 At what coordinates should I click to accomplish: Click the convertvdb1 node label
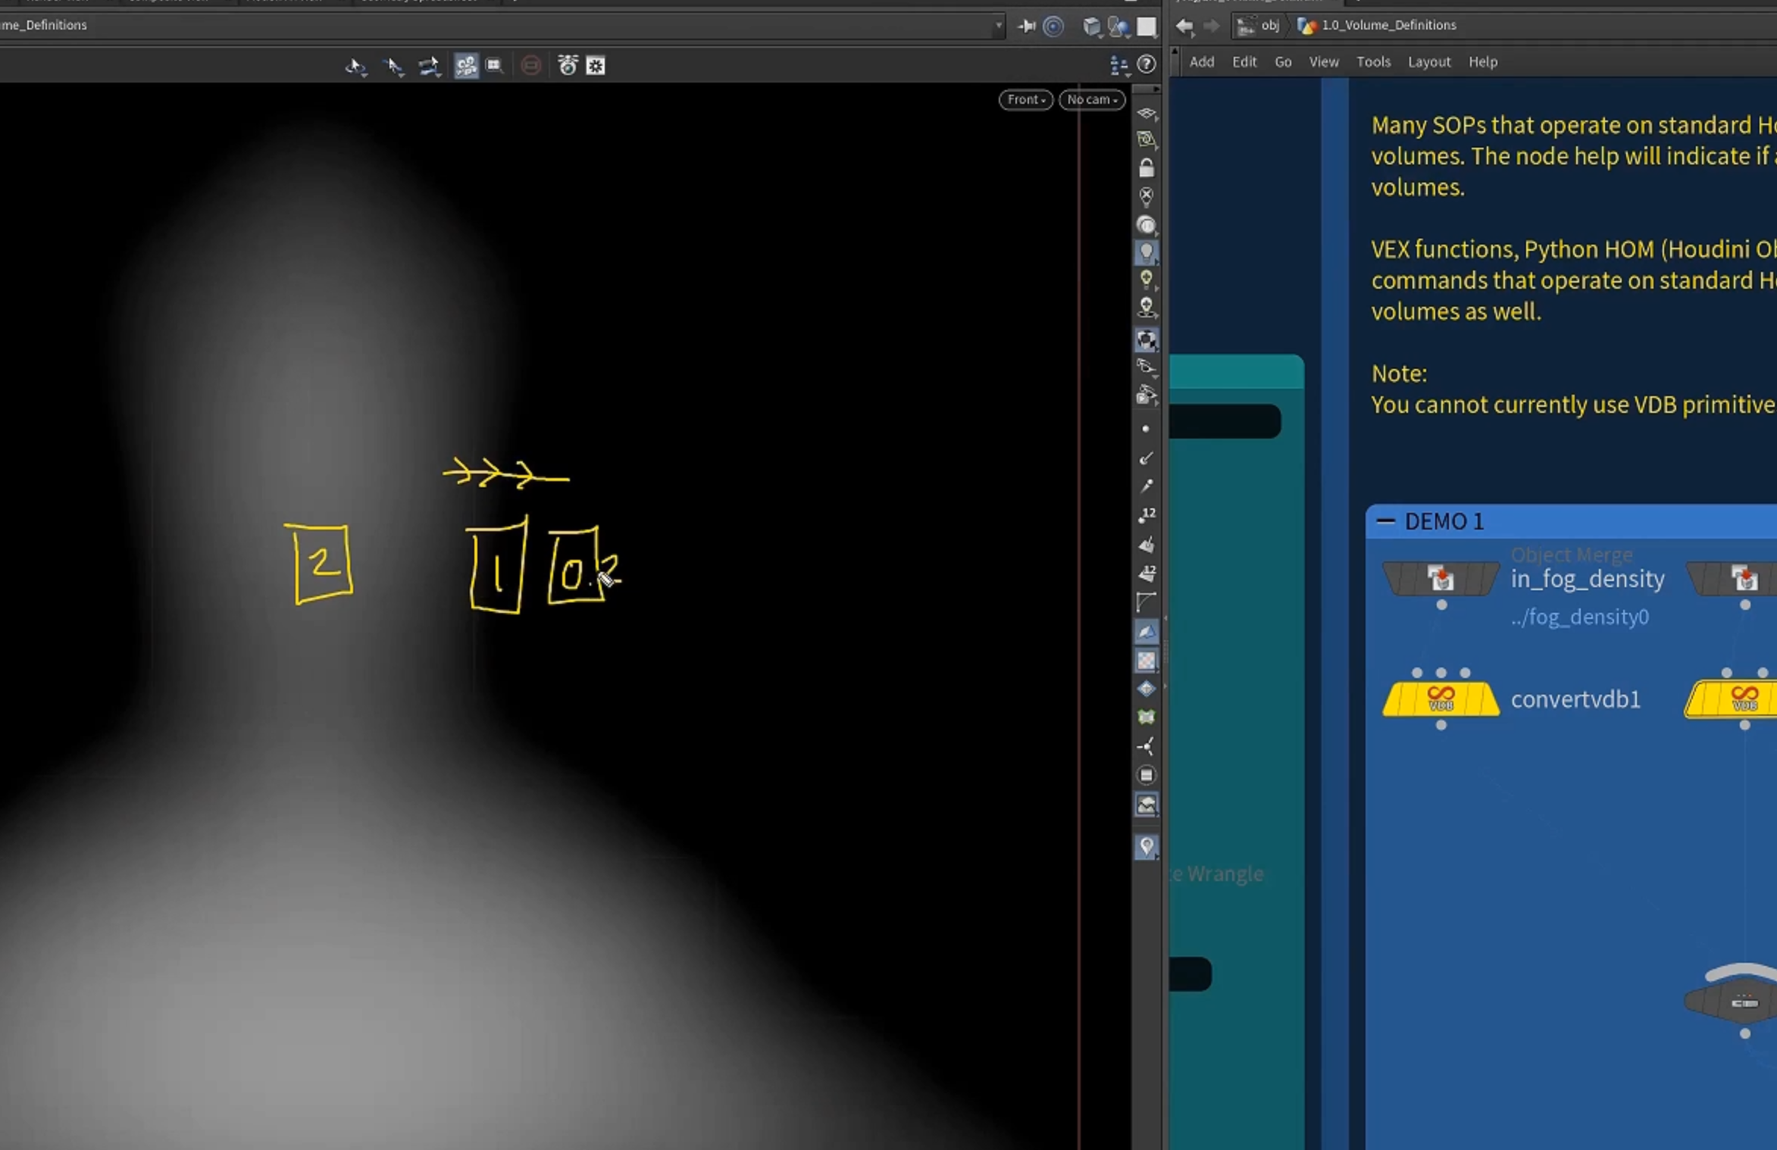tap(1575, 699)
